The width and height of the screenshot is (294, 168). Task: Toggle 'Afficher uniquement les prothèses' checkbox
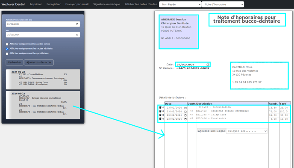click(x=7, y=53)
